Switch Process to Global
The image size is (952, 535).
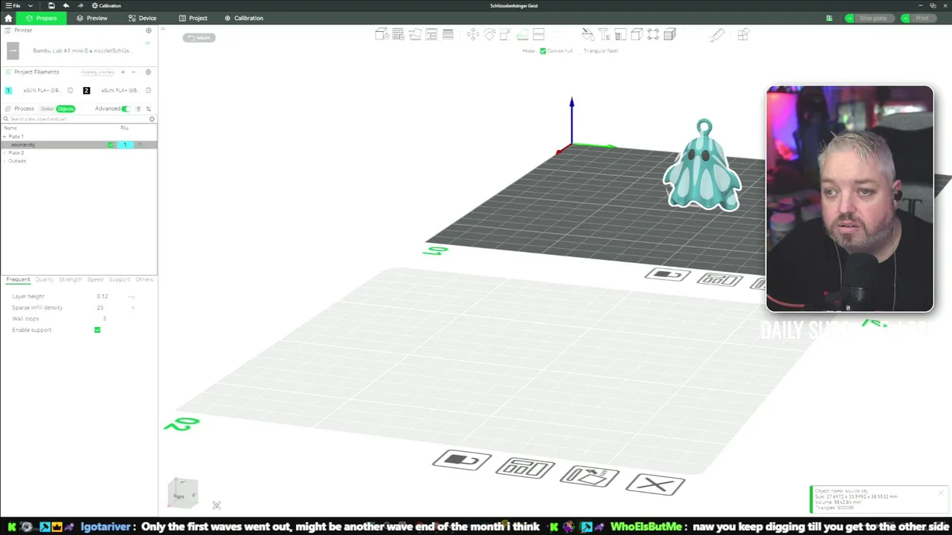tap(47, 108)
